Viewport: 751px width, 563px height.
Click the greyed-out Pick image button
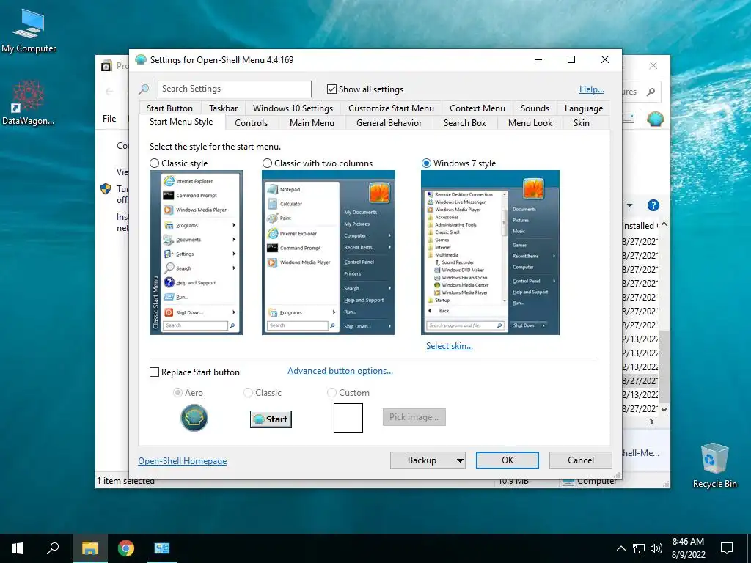click(x=414, y=417)
